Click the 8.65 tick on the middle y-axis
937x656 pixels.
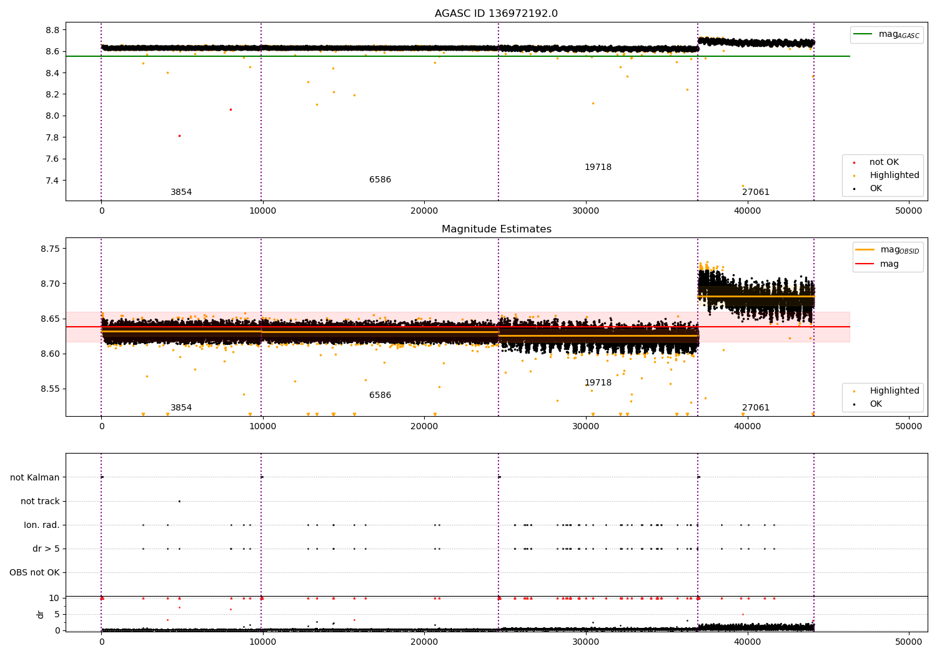point(51,319)
